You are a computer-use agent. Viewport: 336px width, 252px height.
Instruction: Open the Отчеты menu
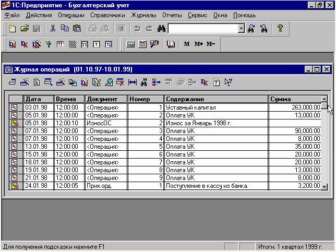172,16
